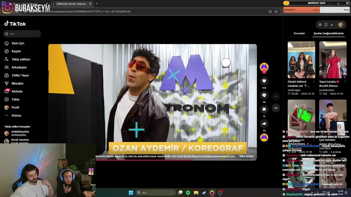Open Steam from taskbar
The width and height of the screenshot is (351, 197).
click(x=204, y=193)
